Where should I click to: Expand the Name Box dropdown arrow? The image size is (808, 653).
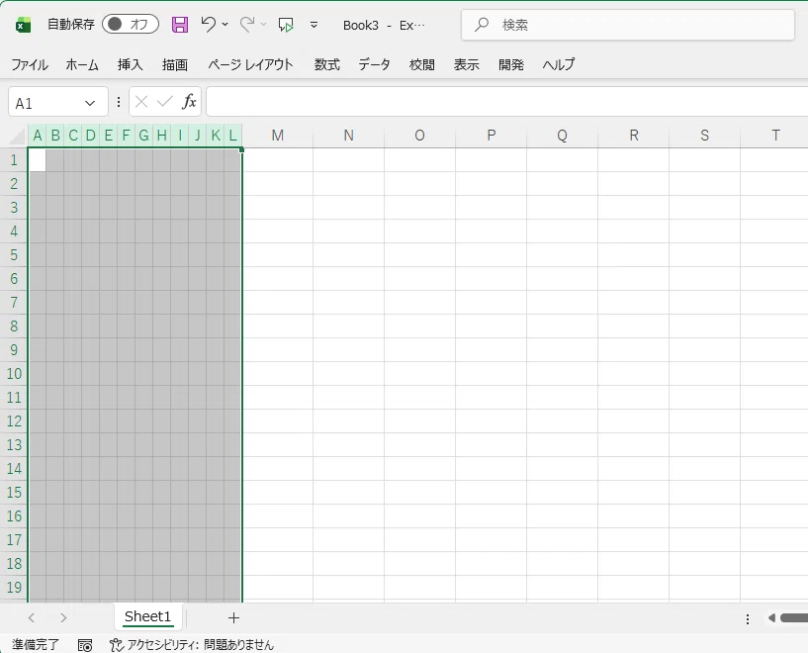91,103
